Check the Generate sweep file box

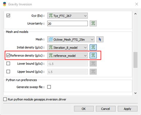[49, 87]
